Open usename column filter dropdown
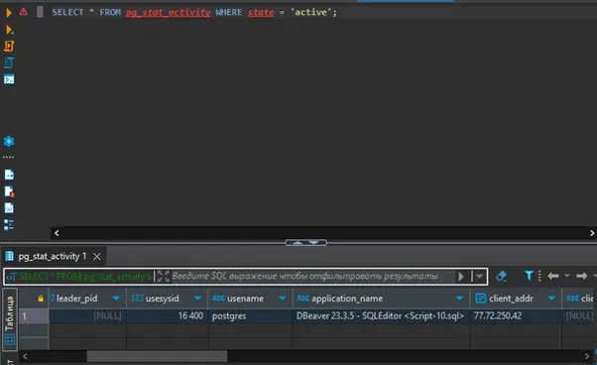597x365 pixels. 282,299
